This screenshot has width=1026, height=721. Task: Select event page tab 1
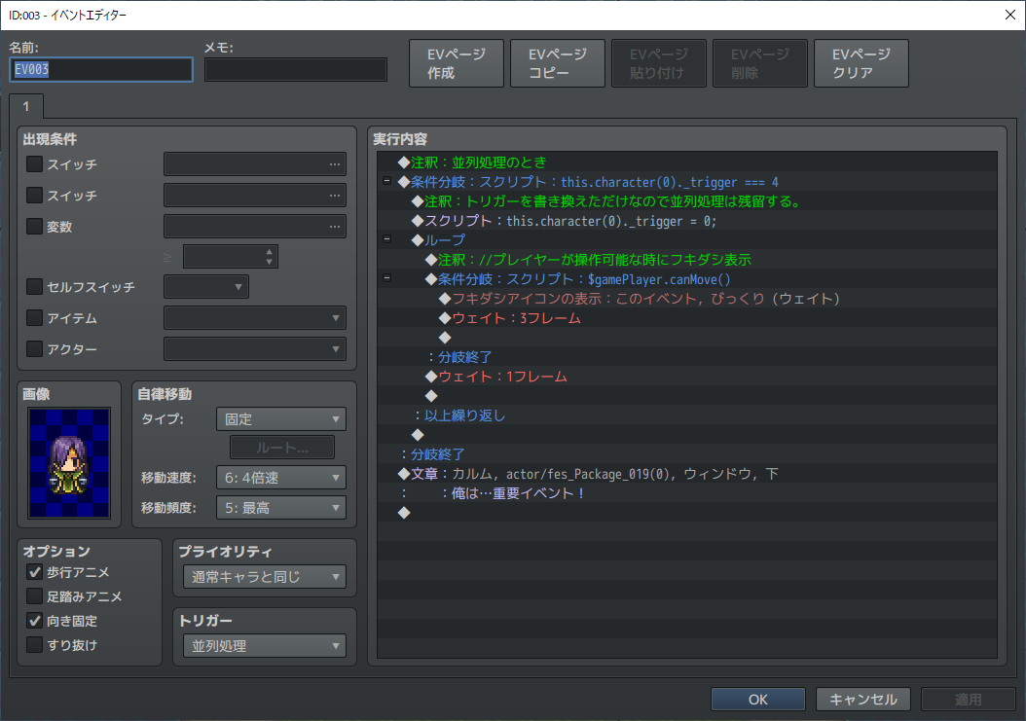26,105
